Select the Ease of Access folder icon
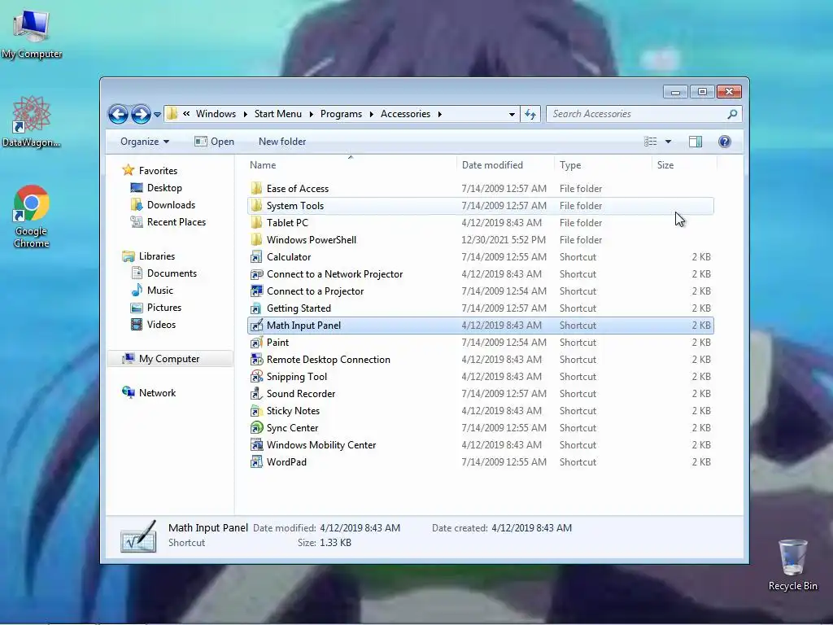The width and height of the screenshot is (833, 625). click(x=256, y=189)
